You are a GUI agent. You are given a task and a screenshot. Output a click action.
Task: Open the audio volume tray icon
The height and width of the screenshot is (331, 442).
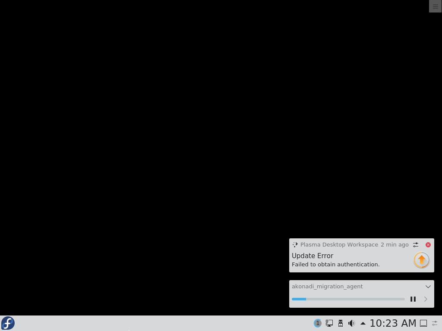click(351, 323)
